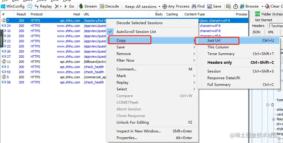Click the HTML icon of session 24
Viewport: 283px width, 143px height.
[4, 26]
